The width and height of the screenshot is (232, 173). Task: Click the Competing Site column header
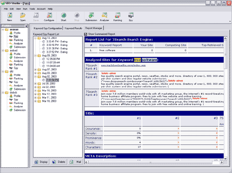pos(171,45)
